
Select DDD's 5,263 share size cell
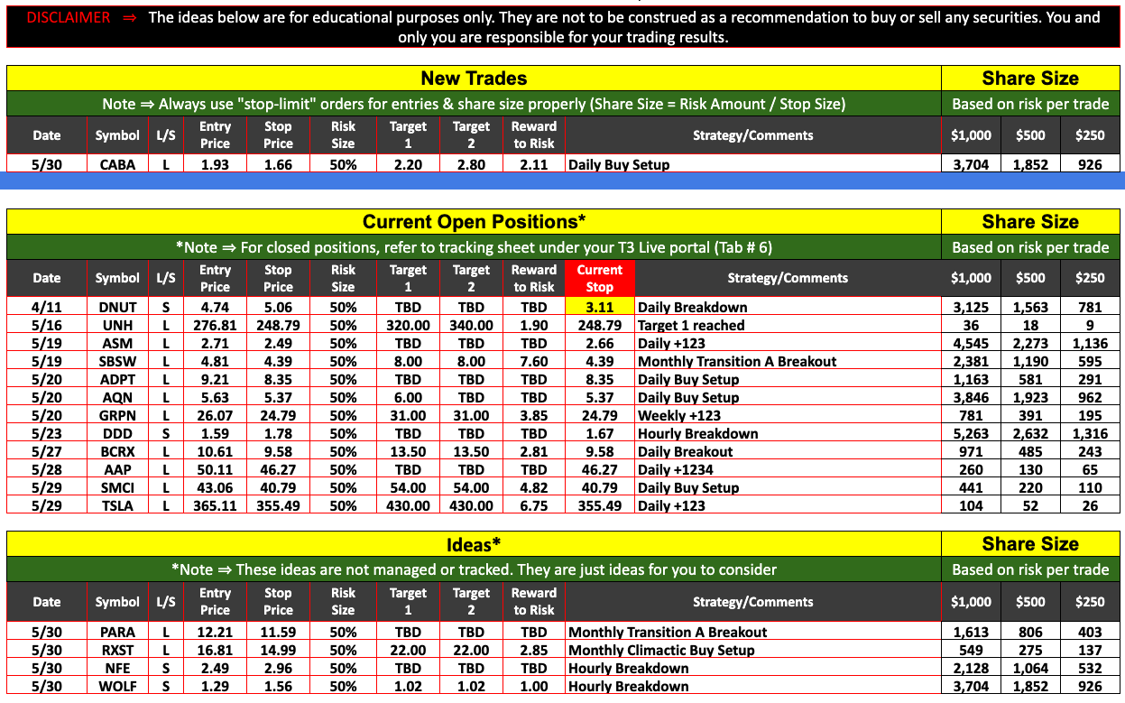pos(971,434)
